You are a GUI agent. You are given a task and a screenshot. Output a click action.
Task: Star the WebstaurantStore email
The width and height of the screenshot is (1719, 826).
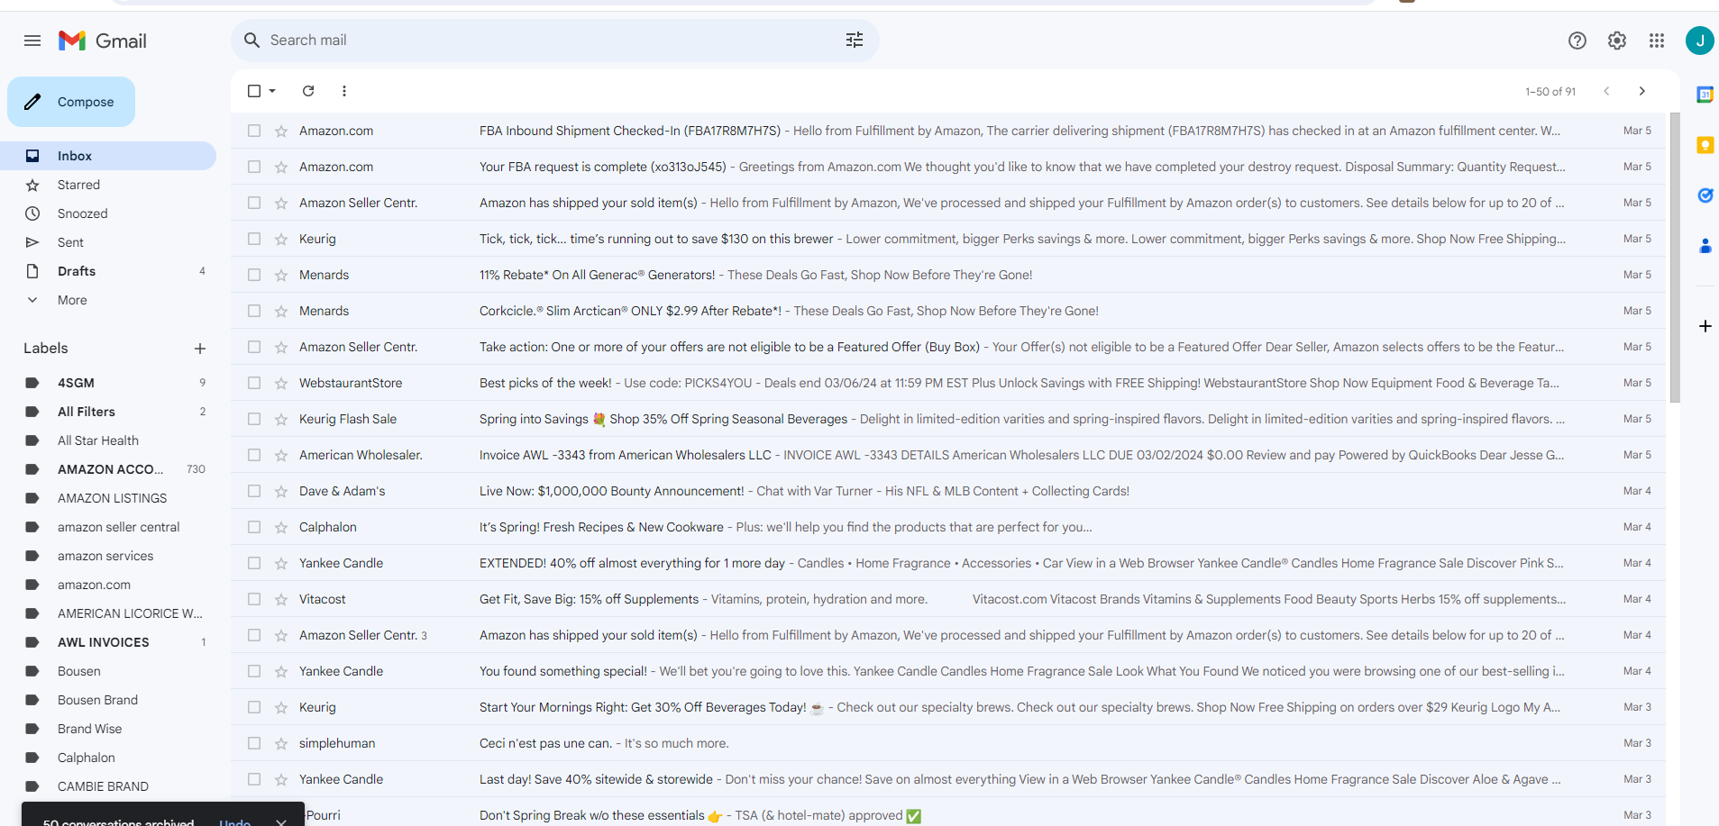(x=281, y=383)
